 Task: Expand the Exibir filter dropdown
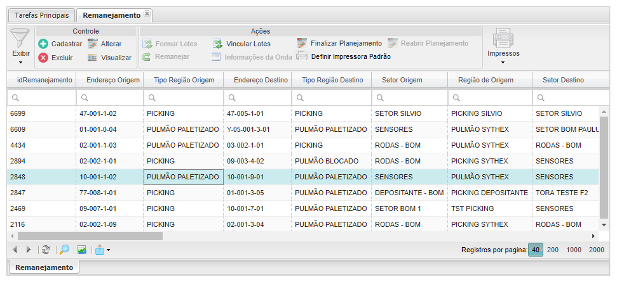(x=21, y=62)
